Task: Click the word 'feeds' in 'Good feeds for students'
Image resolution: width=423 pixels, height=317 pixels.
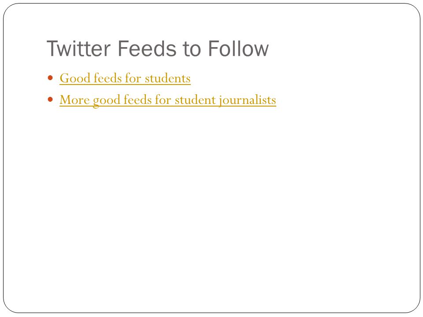Action: click(x=108, y=78)
